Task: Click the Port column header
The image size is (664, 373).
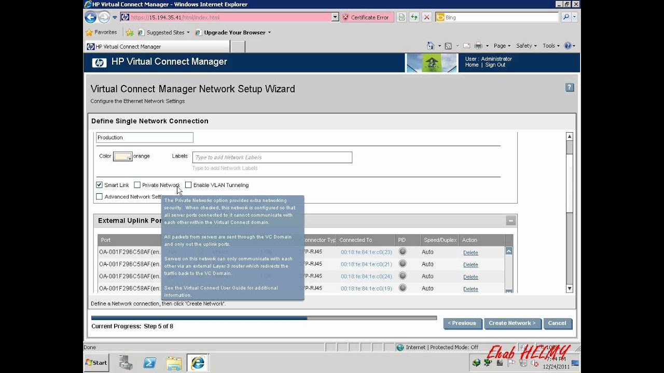Action: click(x=106, y=240)
